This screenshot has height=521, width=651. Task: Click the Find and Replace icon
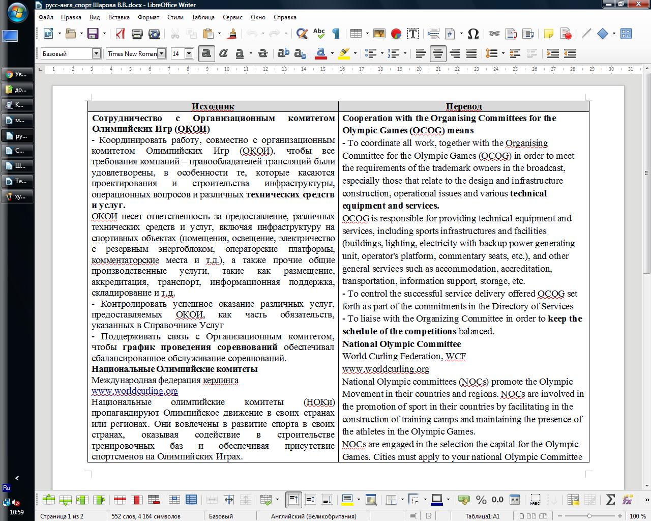pyautogui.click(x=302, y=34)
